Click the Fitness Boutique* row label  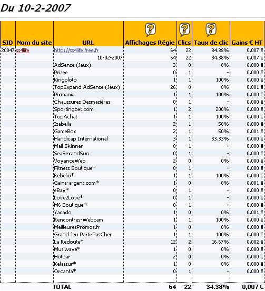pos(75,168)
